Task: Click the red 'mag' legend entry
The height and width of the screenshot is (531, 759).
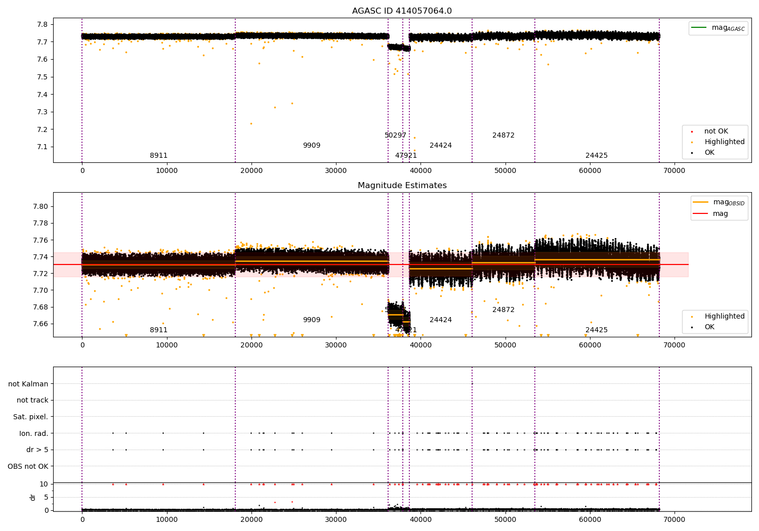Action: pyautogui.click(x=710, y=214)
